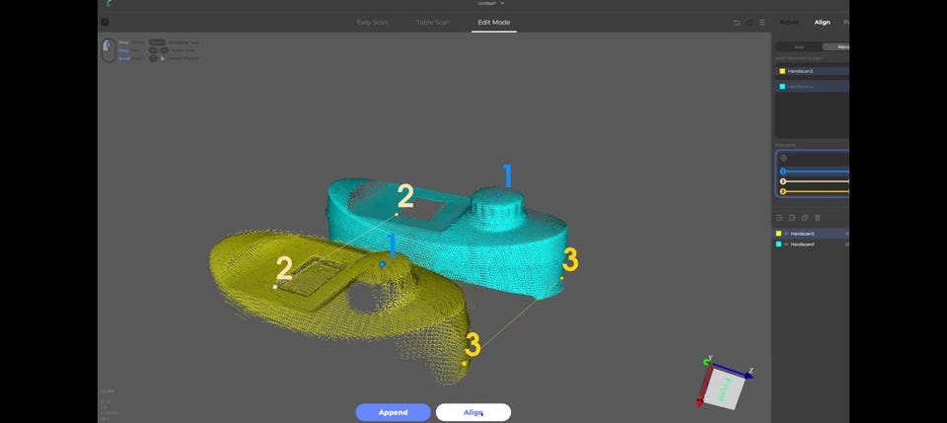This screenshot has height=423, width=947.
Task: Click point 2 marker on cyan model
Action: pyautogui.click(x=397, y=214)
